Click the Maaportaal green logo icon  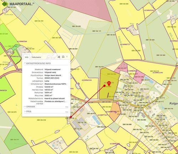(x=5, y=4)
